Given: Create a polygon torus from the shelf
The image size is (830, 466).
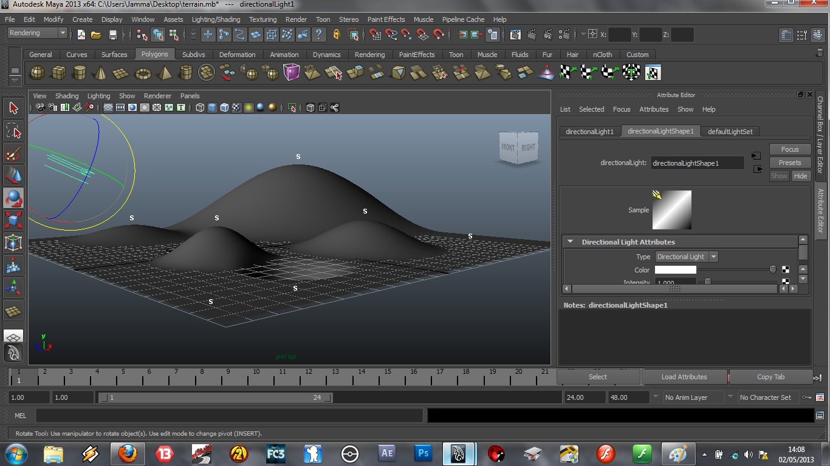Looking at the screenshot, I should tap(142, 72).
